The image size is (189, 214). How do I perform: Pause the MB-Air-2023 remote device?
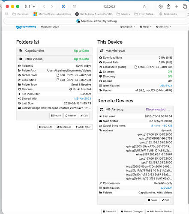tap(153, 200)
